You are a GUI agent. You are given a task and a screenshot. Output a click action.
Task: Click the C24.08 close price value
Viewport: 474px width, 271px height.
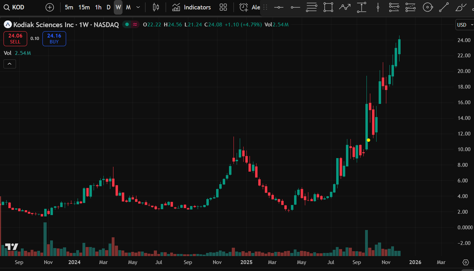pos(214,24)
